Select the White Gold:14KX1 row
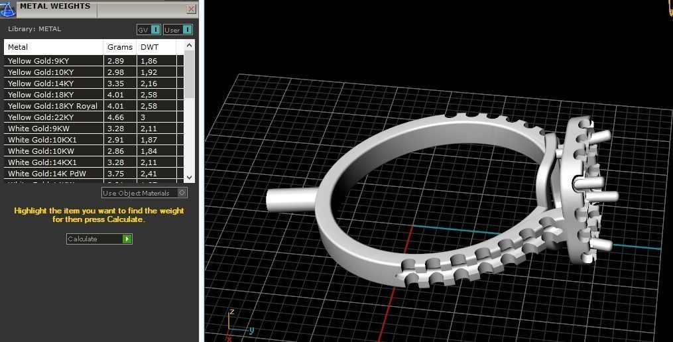The image size is (673, 342). [x=94, y=162]
